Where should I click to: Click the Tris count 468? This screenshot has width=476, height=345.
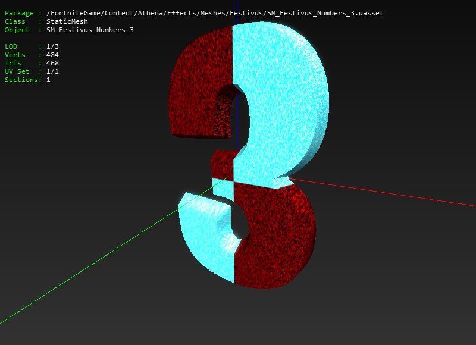[x=52, y=63]
